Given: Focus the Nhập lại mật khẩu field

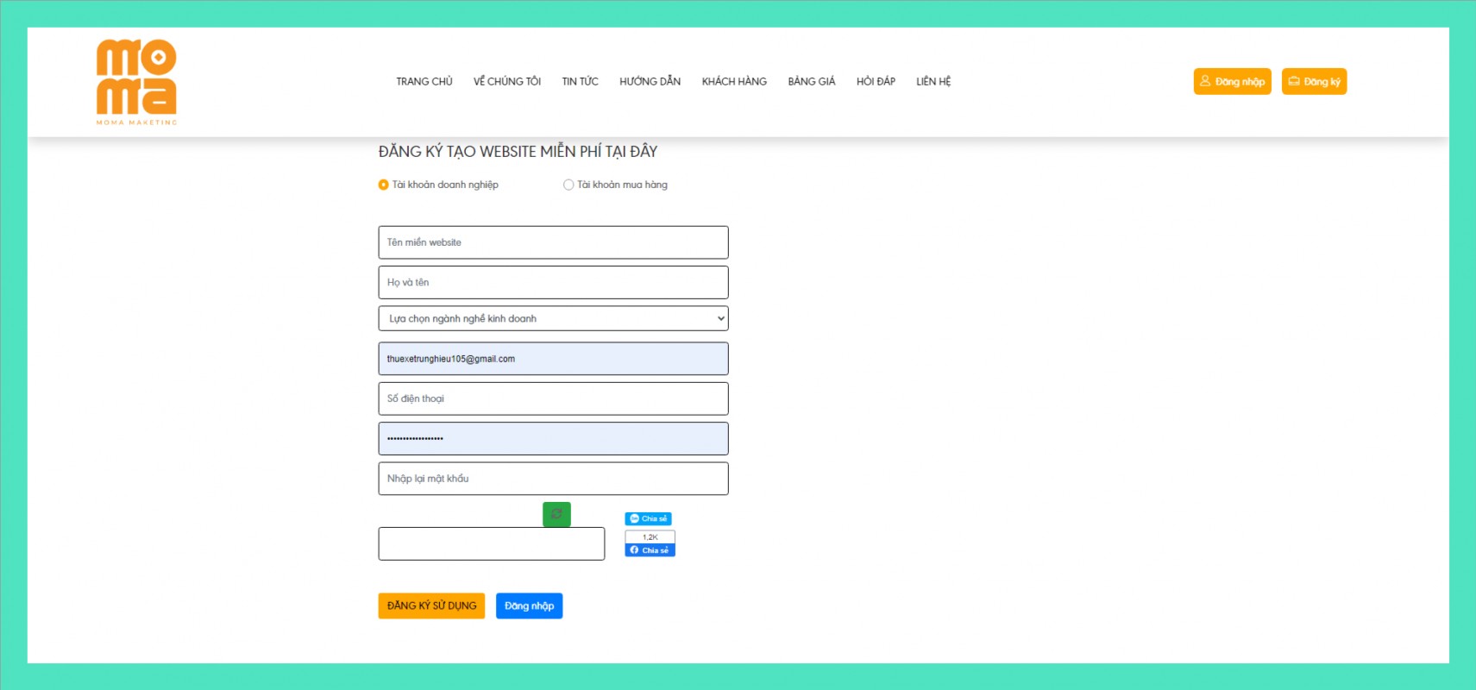Looking at the screenshot, I should coord(553,479).
